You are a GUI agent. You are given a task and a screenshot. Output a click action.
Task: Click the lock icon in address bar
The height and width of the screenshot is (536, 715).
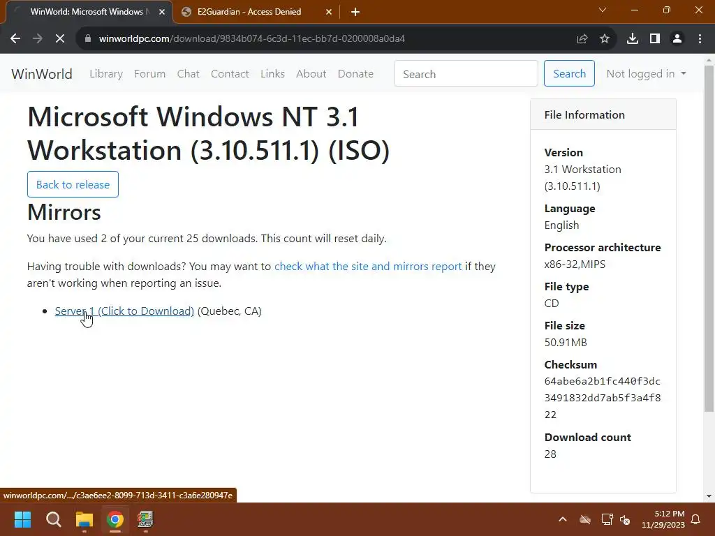pyautogui.click(x=88, y=39)
